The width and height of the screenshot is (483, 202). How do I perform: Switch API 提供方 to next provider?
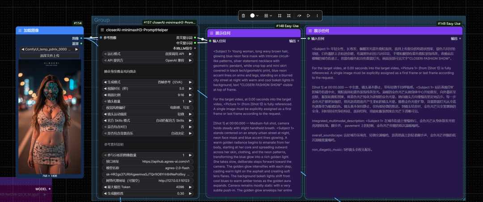(x=190, y=60)
